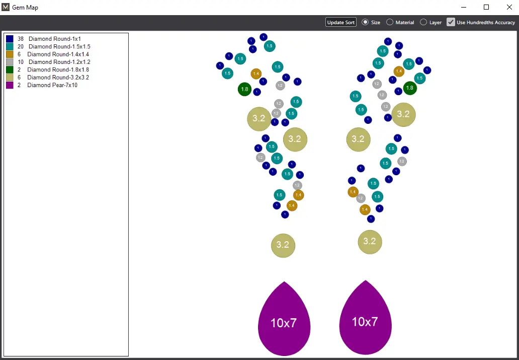The image size is (519, 360).
Task: Select the Size radio button
Action: 366,22
